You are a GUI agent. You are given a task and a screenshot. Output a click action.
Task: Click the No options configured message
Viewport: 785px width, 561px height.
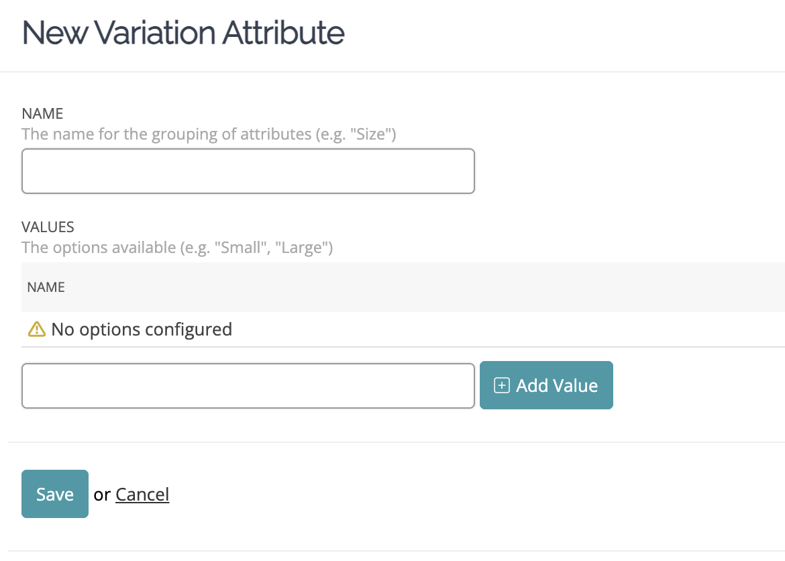click(x=142, y=329)
